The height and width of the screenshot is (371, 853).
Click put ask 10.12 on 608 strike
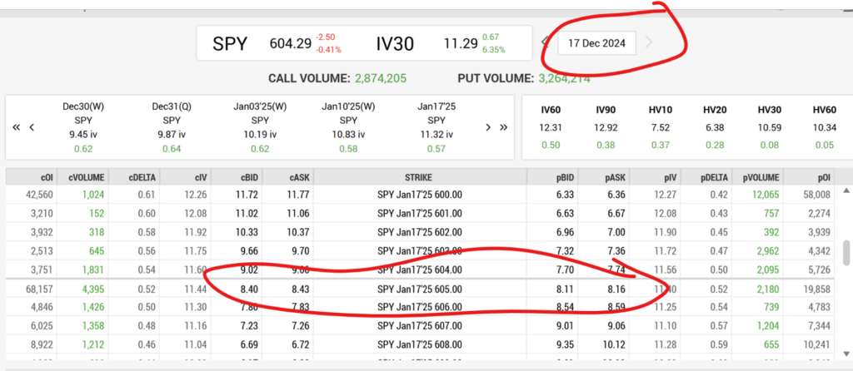pos(614,344)
